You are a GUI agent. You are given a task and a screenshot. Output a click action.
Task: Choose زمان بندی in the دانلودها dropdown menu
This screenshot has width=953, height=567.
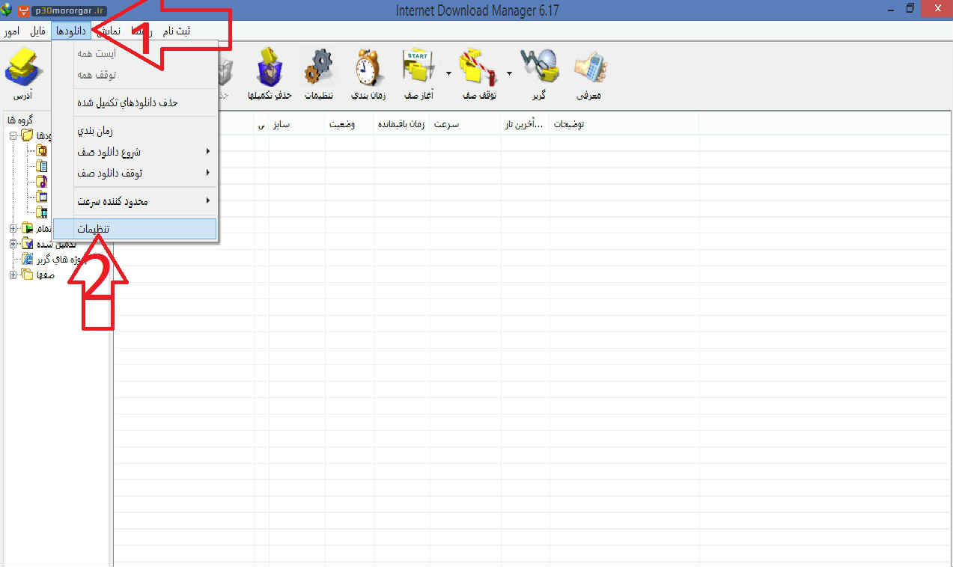(x=135, y=131)
